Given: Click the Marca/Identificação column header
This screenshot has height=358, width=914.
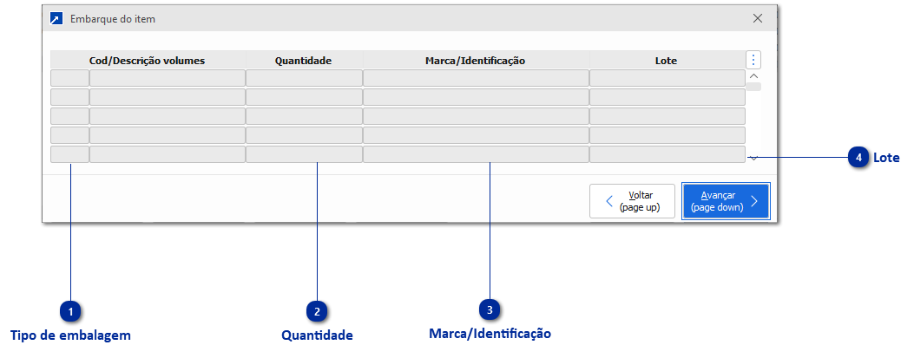Looking at the screenshot, I should pyautogui.click(x=476, y=60).
